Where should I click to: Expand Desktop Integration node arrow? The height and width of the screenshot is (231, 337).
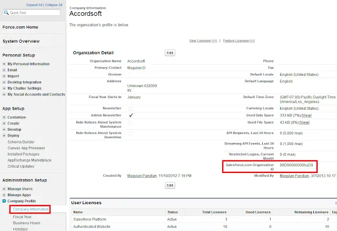coord(4,82)
